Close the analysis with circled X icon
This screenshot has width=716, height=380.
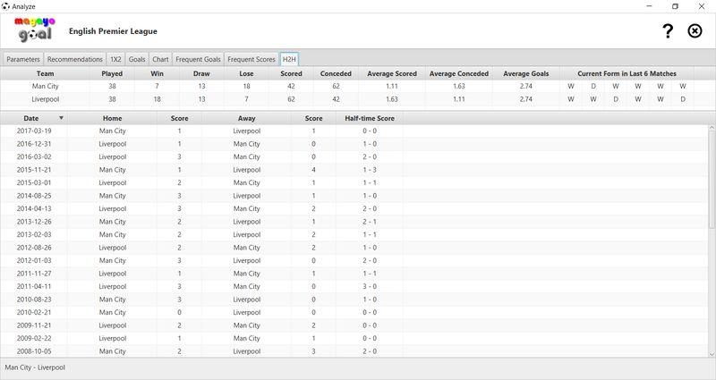point(695,31)
